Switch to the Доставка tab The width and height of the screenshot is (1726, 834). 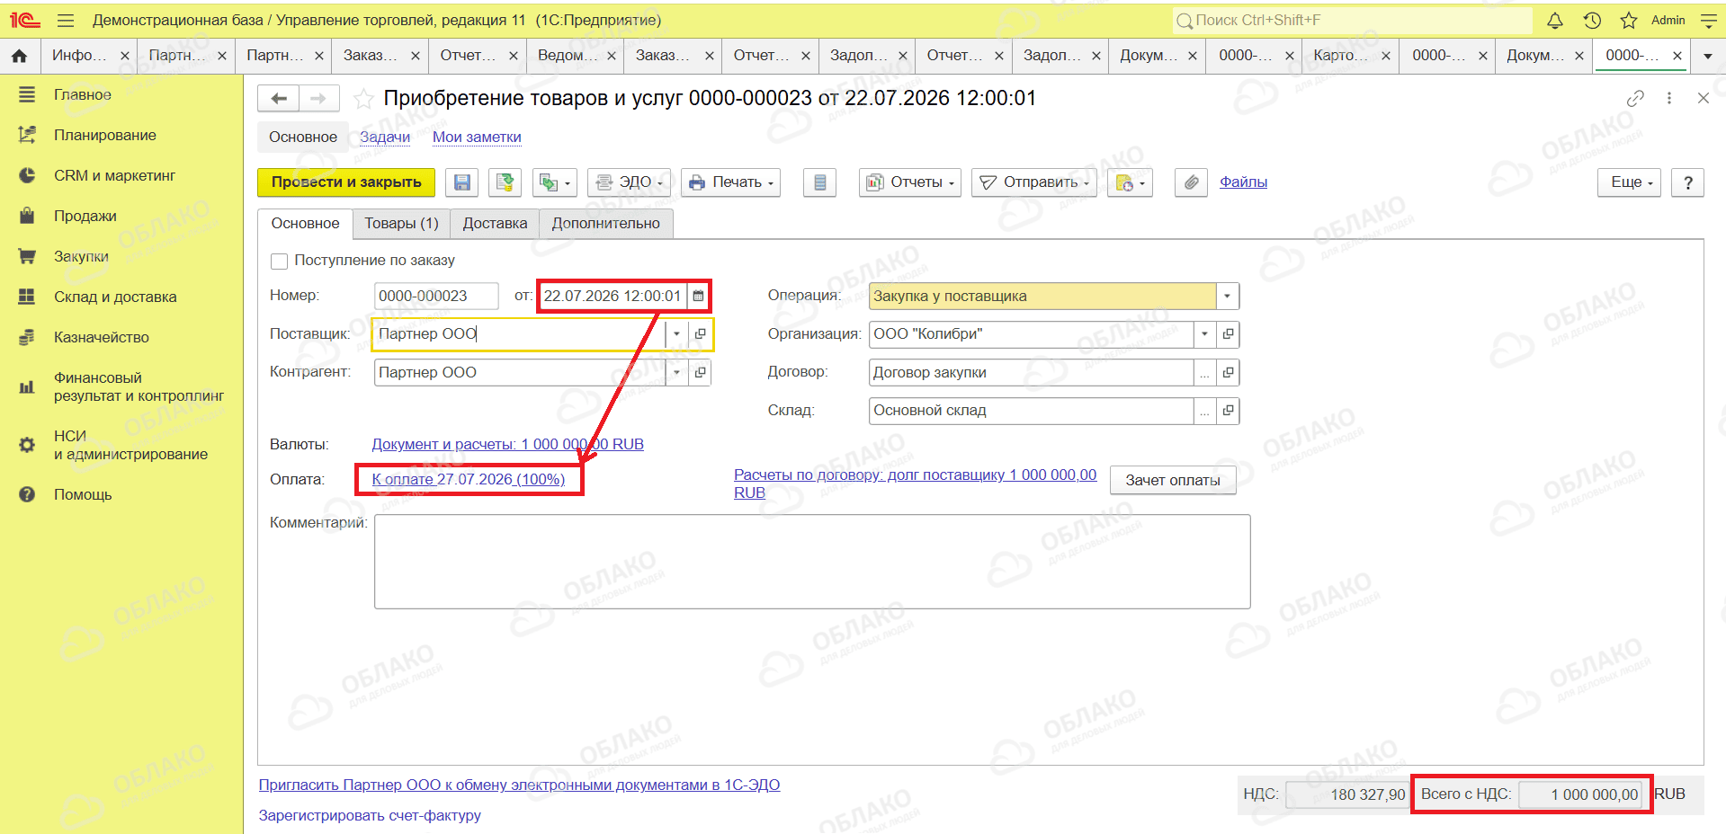[495, 224]
